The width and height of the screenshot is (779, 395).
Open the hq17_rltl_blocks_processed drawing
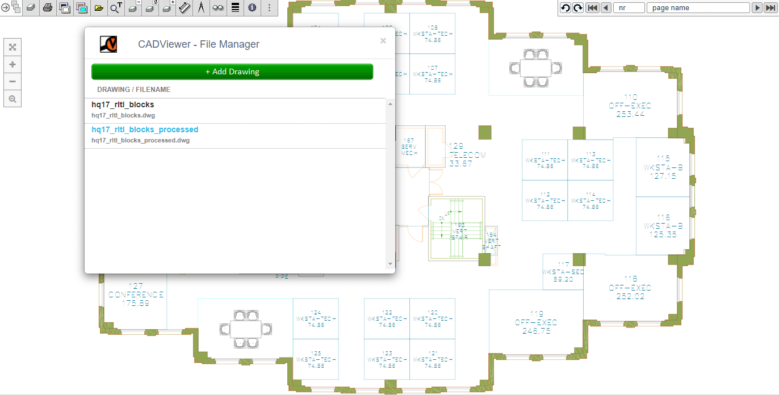coord(145,130)
